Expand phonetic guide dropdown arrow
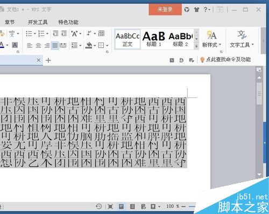This screenshot has width=269, height=214. [18, 33]
